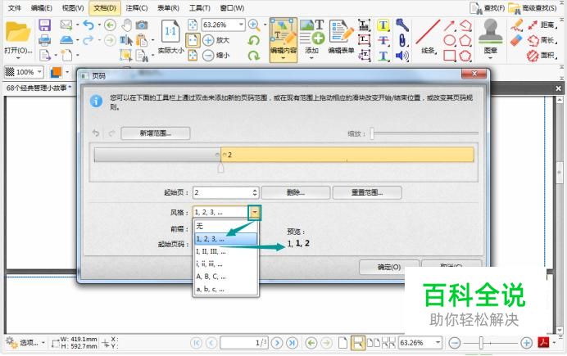Open the 图章 stamp tool
Image resolution: width=567 pixels, height=356 pixels.
491,38
